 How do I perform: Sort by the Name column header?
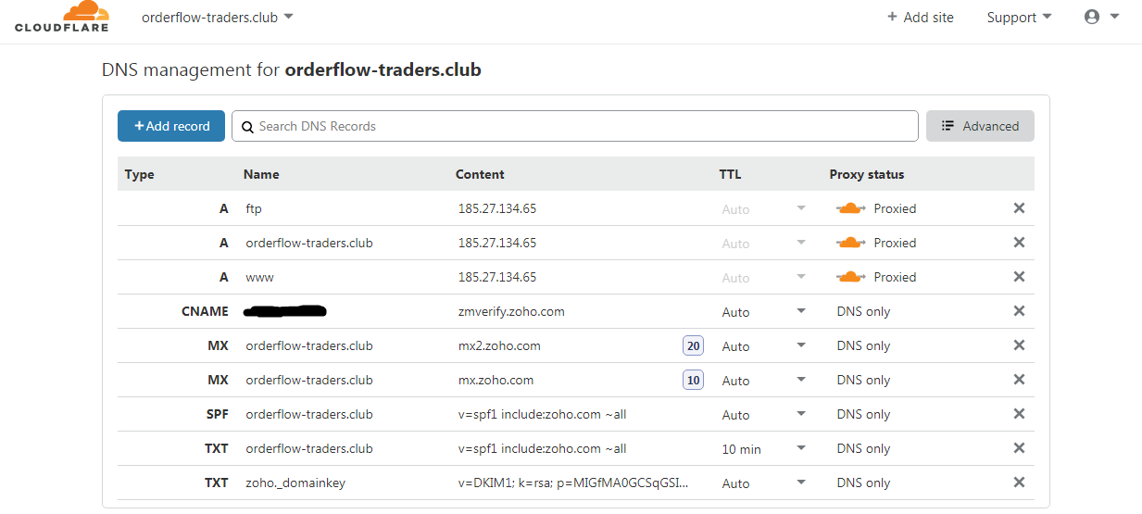pyautogui.click(x=261, y=174)
